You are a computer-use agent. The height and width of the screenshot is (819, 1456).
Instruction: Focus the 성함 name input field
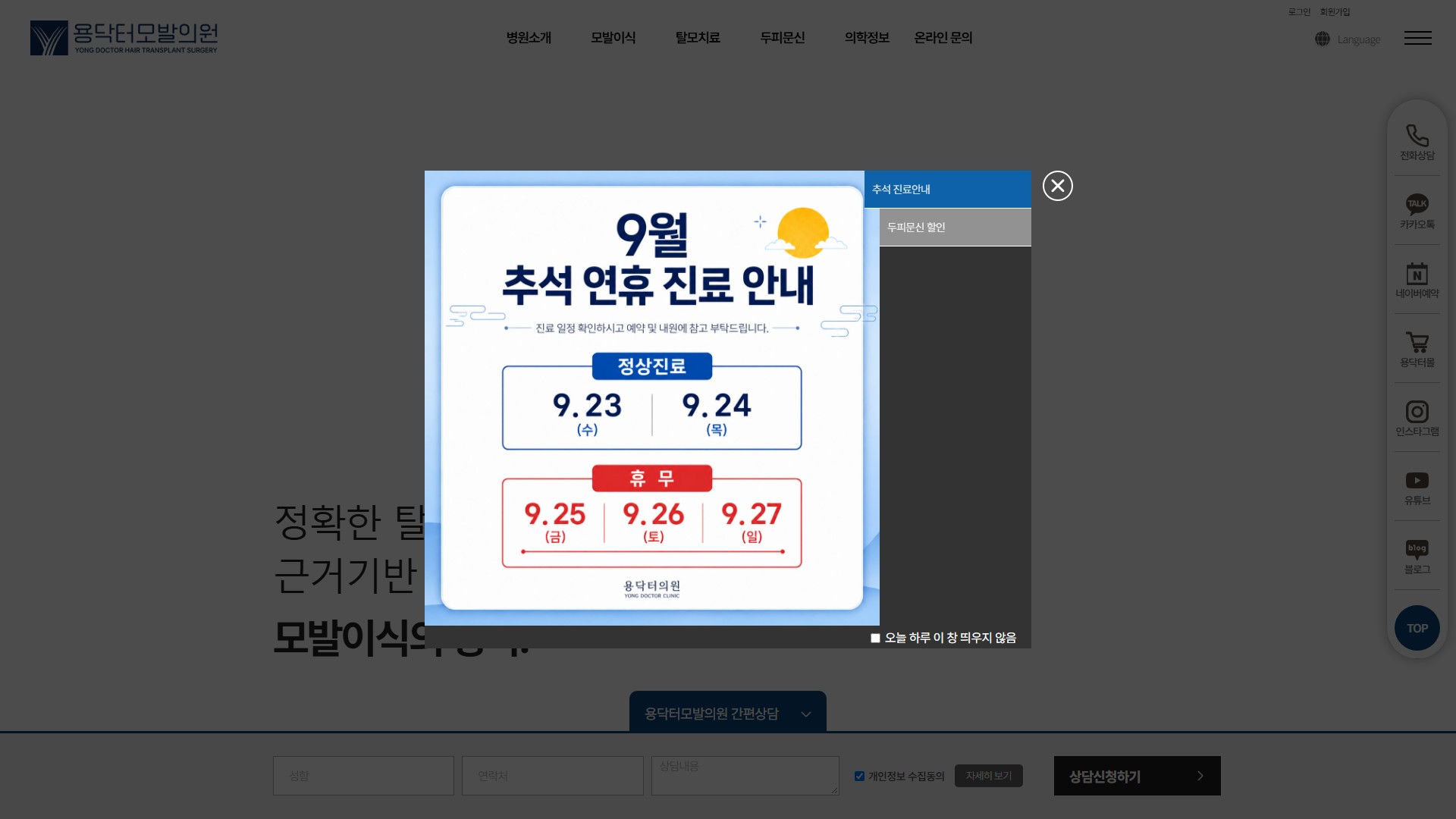(x=363, y=776)
